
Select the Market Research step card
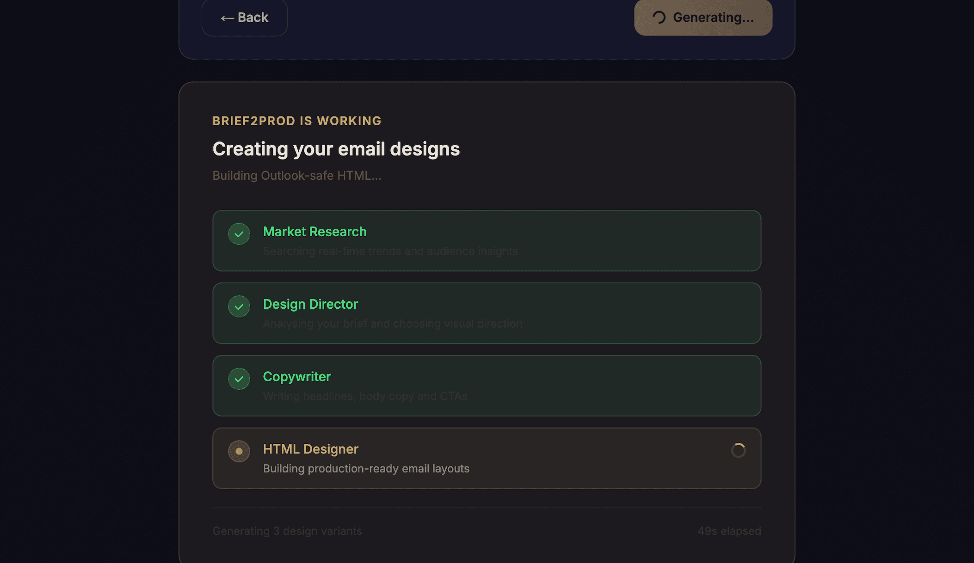pos(487,241)
